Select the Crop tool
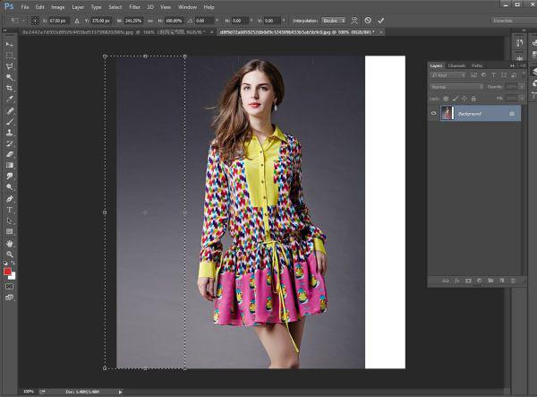 (x=10, y=88)
